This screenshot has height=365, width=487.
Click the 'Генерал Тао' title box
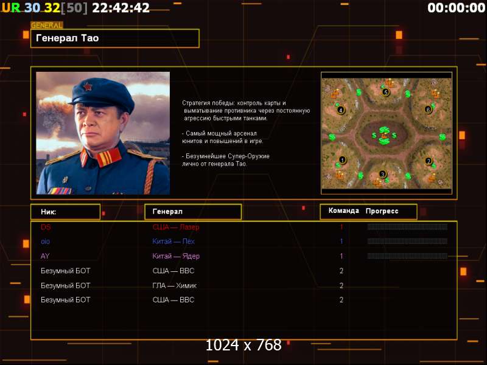(115, 38)
